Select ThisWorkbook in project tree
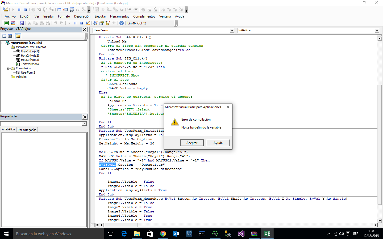Viewport: 383px width, 239px height. [30, 64]
